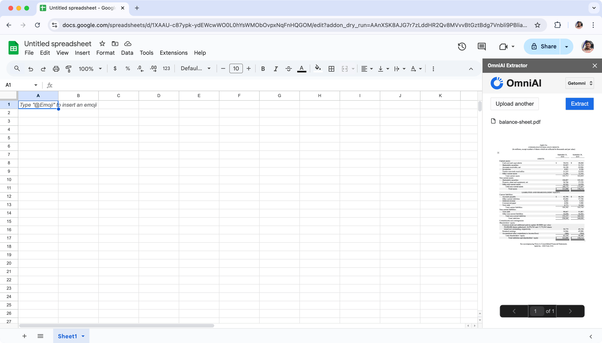602x343 pixels.
Task: Merge the selected cells
Action: click(345, 68)
